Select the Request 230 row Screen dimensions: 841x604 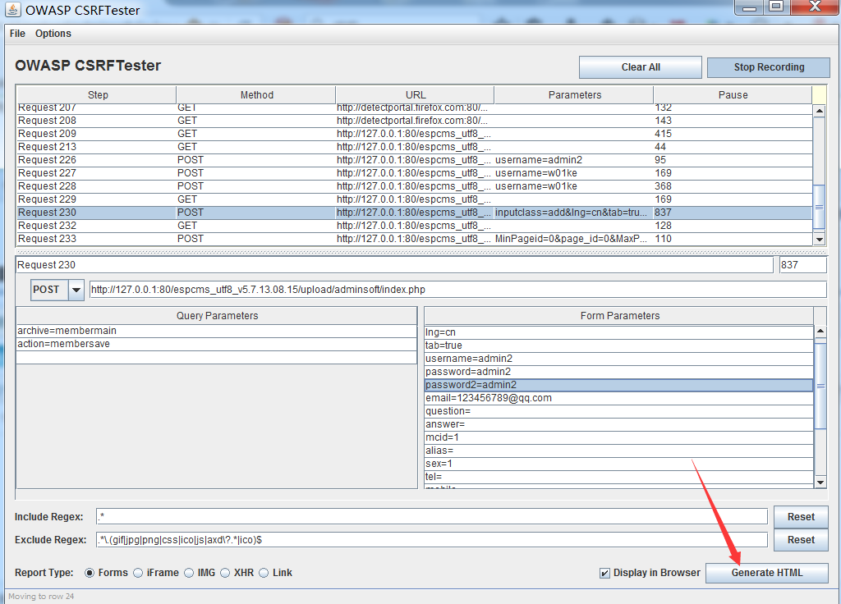click(x=415, y=213)
